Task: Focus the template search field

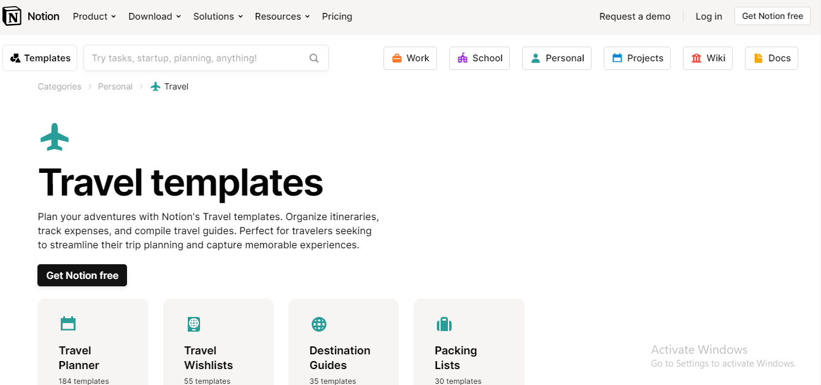Action: tap(206, 58)
